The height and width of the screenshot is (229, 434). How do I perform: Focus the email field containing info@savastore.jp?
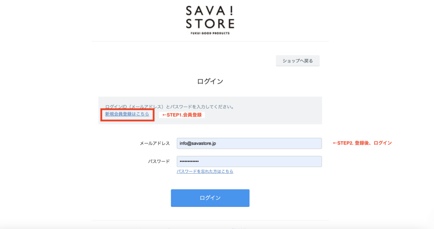(249, 144)
